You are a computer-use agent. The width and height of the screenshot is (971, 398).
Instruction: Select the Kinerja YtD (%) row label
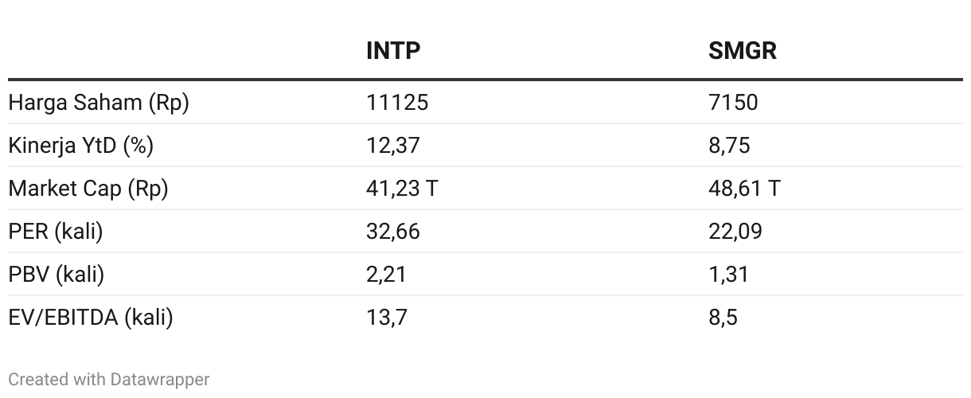81,146
